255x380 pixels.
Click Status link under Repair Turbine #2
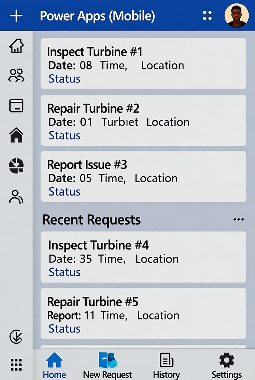point(65,135)
